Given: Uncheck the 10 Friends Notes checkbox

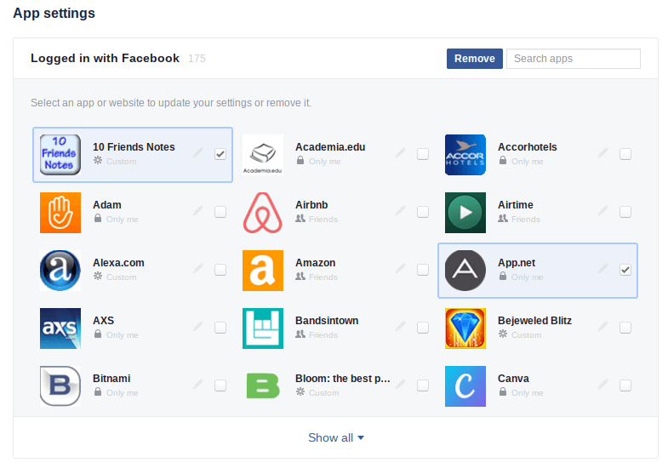Looking at the screenshot, I should [220, 154].
